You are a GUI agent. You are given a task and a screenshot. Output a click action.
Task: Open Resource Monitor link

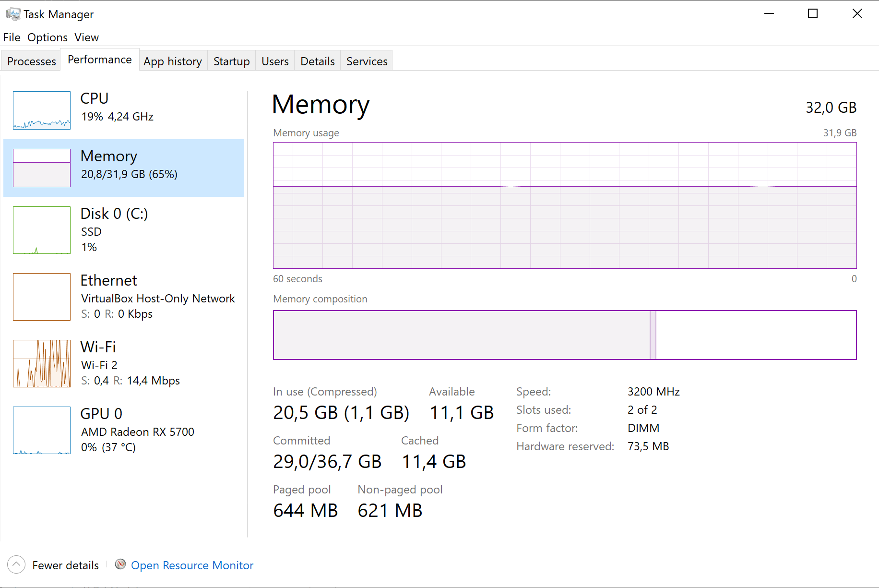point(192,565)
